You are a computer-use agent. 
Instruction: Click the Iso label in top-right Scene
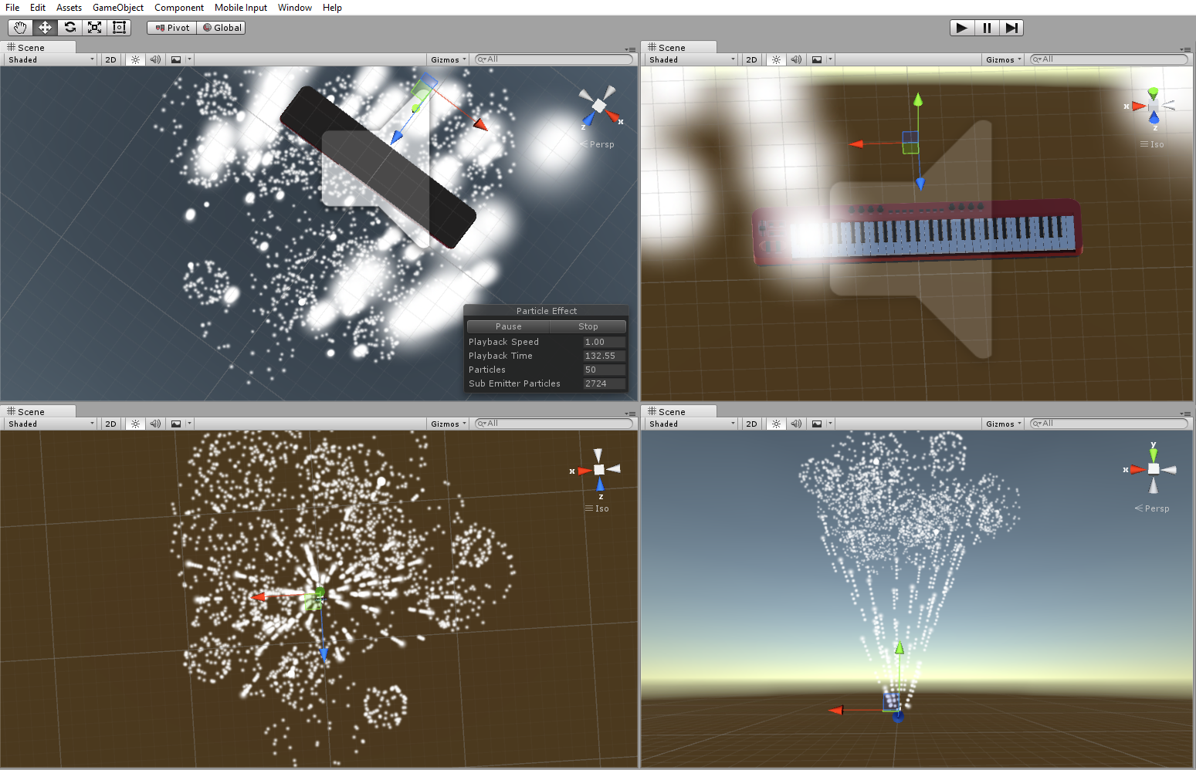[x=1157, y=144]
